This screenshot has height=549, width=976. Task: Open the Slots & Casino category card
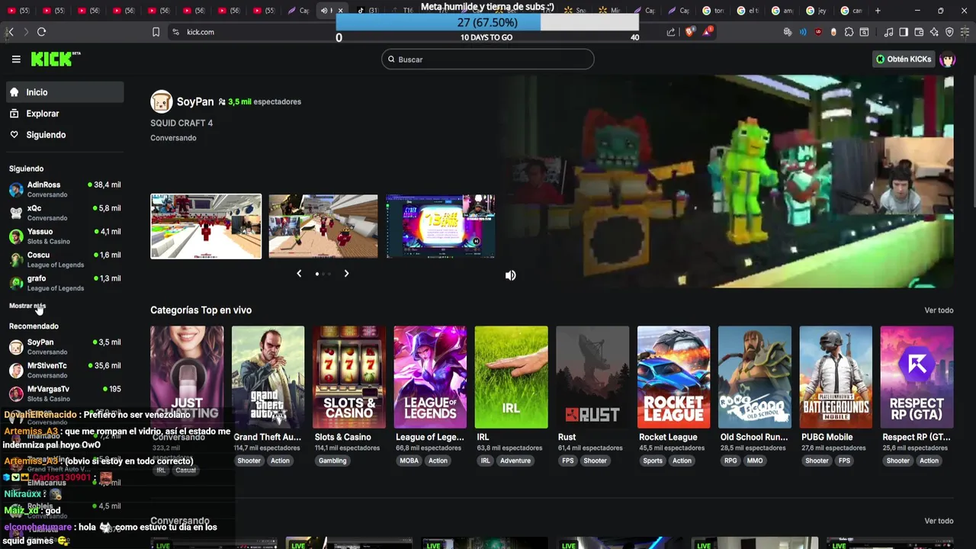[349, 377]
